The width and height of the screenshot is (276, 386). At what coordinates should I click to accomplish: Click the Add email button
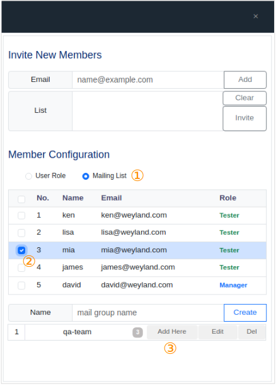(245, 79)
